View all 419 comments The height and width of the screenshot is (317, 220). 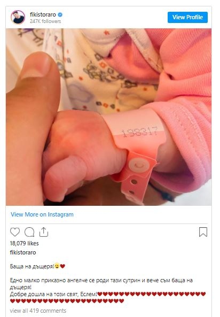point(38,311)
